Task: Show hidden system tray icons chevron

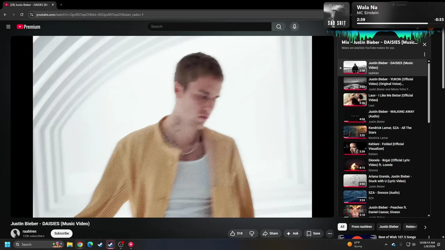Action: click(x=386, y=244)
